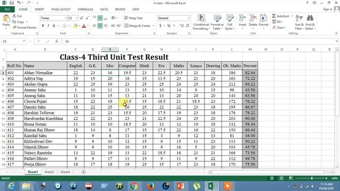Screen dimensions: 340x191
Task: Toggle Wrap Text
Action: pos(133,18)
